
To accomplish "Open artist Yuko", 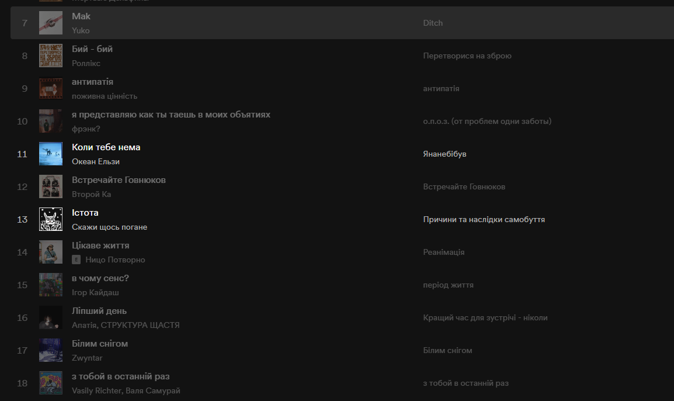I will (81, 30).
